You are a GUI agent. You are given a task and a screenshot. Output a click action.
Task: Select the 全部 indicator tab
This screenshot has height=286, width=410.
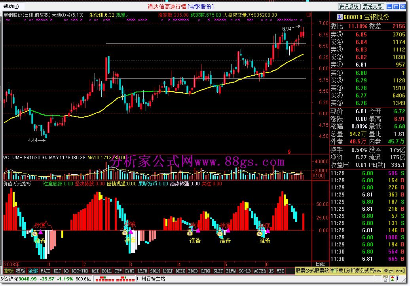[x=33, y=271]
